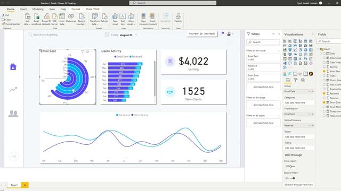Viewport: 341px width, 191px height.
Task: Uncheck the Short Date field
Action: point(324,102)
